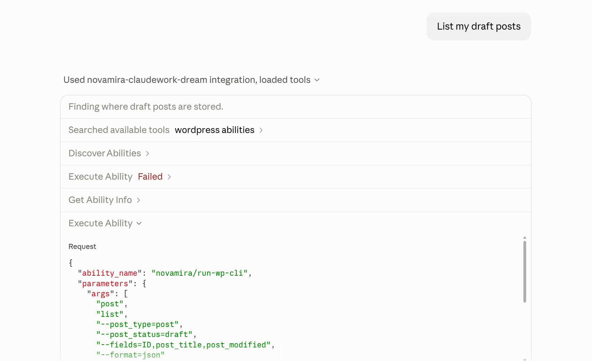The height and width of the screenshot is (361, 592).
Task: Click the "parameters" key
Action: pos(105,284)
